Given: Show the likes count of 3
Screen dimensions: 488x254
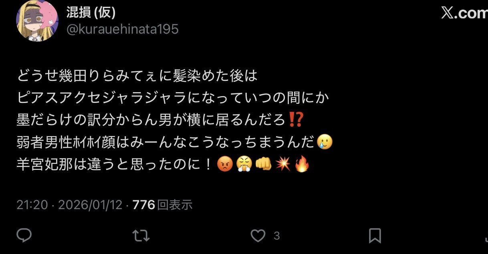Looking at the screenshot, I should tap(276, 236).
